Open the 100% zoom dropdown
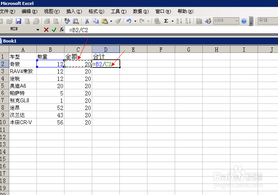 point(237,21)
